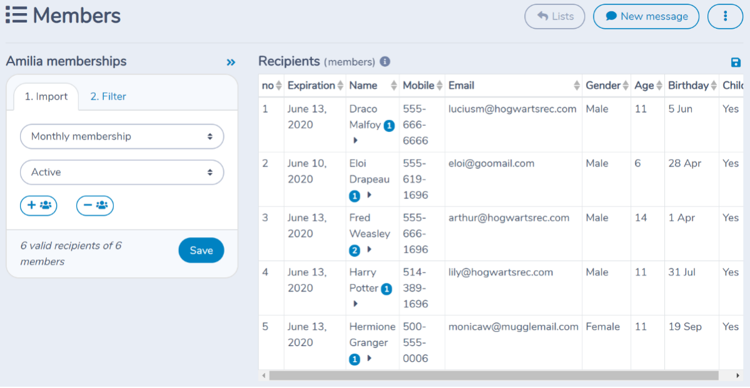Click the name Draco Malfoy
Viewport: 750px width, 388px height.
click(x=365, y=117)
